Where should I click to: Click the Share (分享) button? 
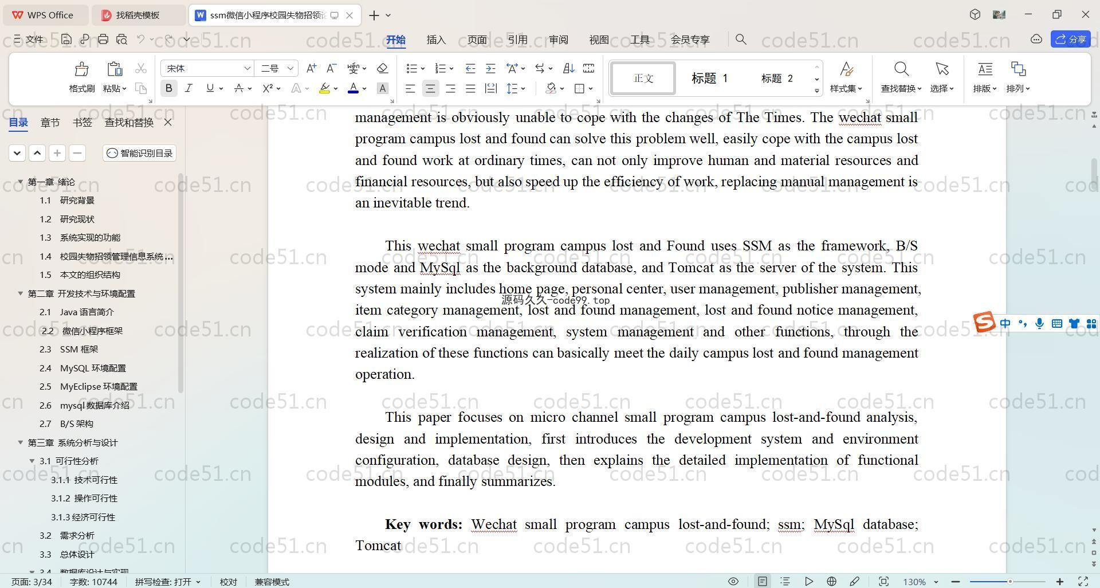1071,39
